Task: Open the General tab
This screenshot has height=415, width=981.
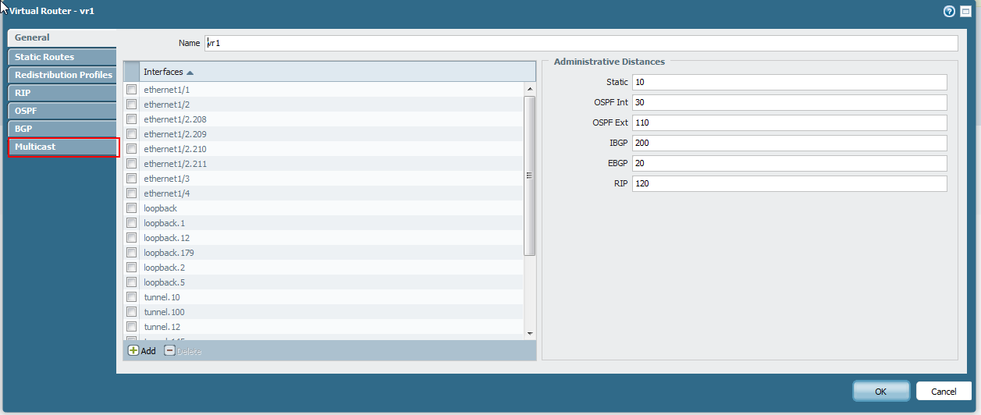Action: (x=62, y=37)
